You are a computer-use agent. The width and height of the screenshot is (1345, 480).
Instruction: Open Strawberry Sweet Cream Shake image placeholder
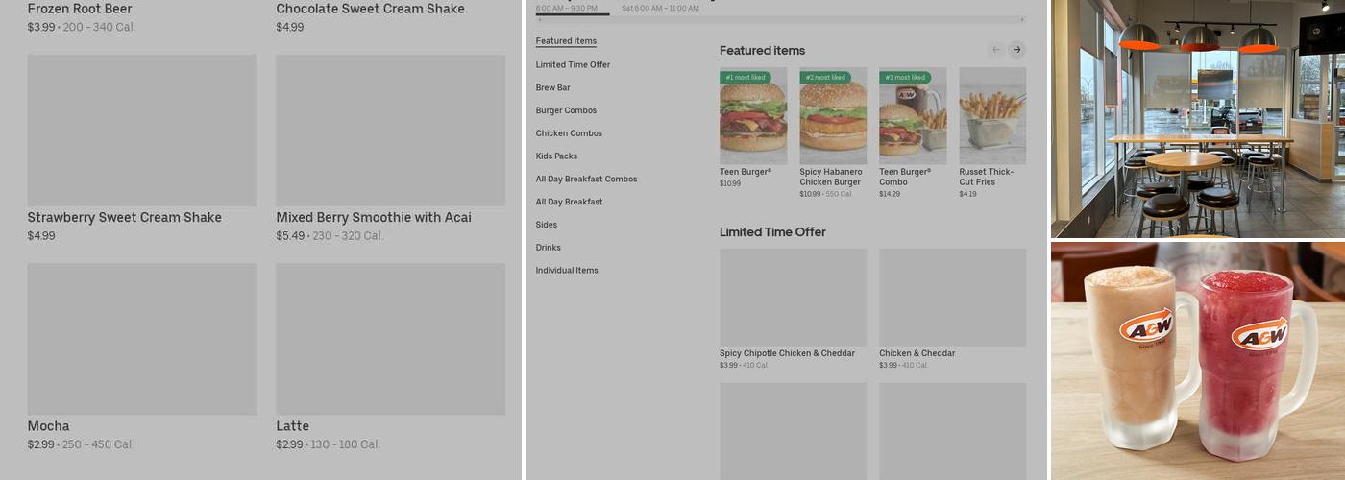(142, 131)
